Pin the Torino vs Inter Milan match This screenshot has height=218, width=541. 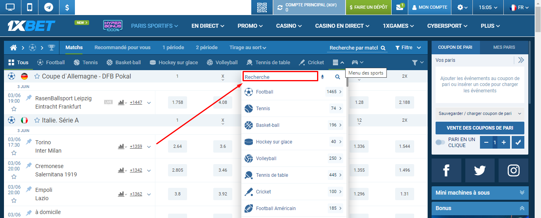pyautogui.click(x=29, y=142)
